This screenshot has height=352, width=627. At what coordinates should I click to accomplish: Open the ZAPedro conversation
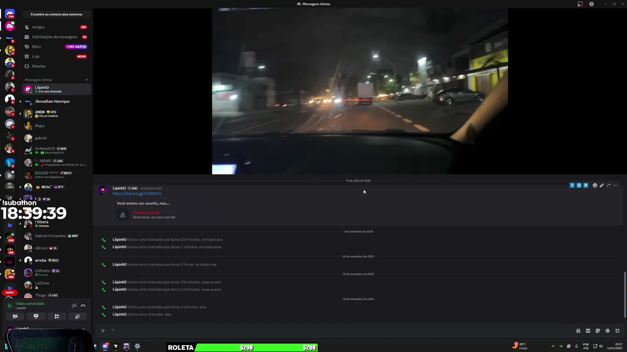click(56, 272)
